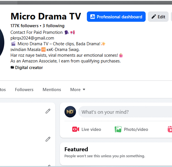
Task: Click the Featured section heading
Action: point(76,149)
